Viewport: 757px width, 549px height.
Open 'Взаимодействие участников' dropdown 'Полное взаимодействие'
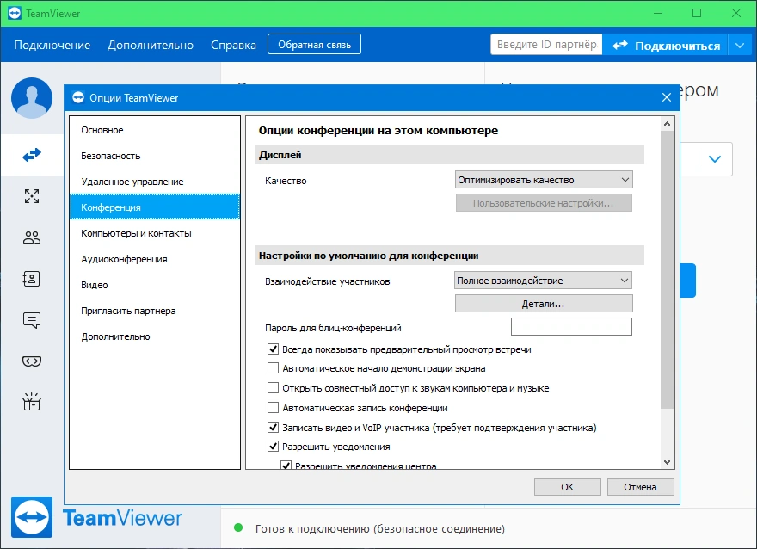pos(543,281)
